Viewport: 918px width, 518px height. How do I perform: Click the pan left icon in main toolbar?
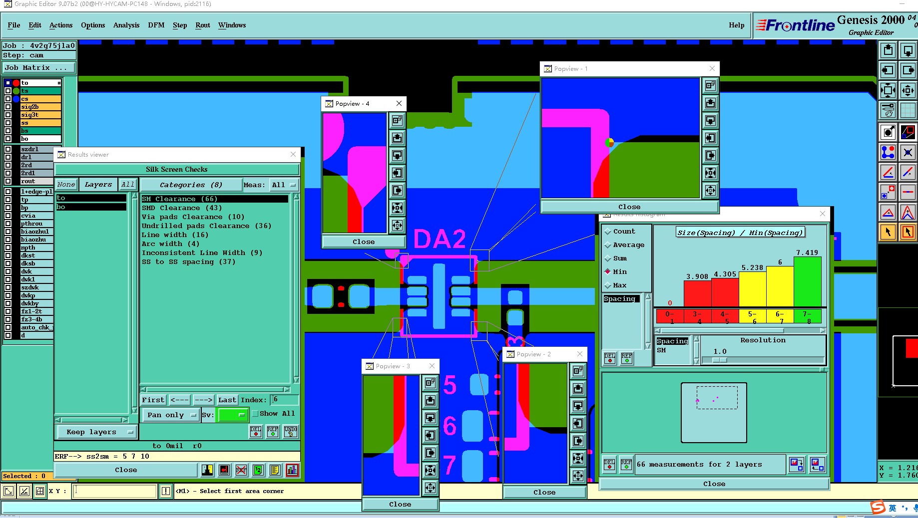[888, 70]
